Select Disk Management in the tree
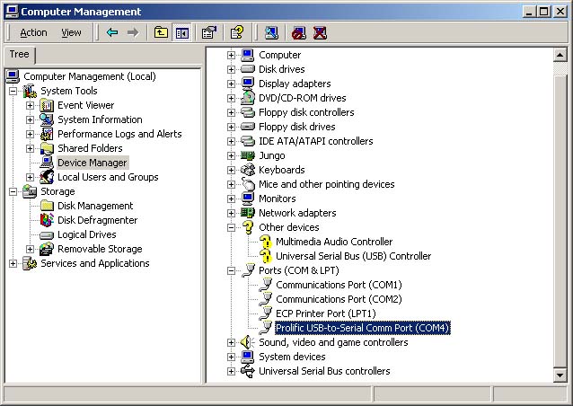This screenshot has height=406, width=573. click(x=95, y=206)
